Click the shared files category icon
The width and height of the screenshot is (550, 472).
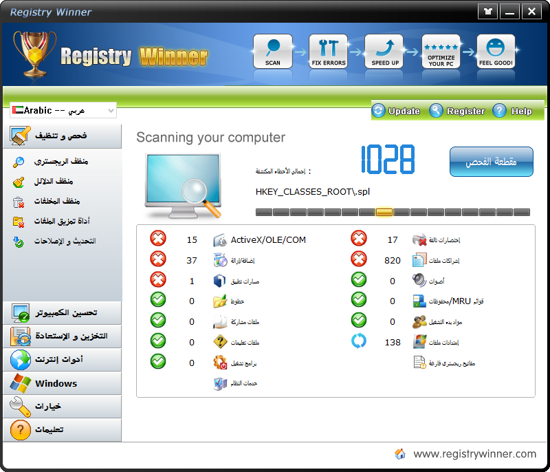click(x=220, y=322)
